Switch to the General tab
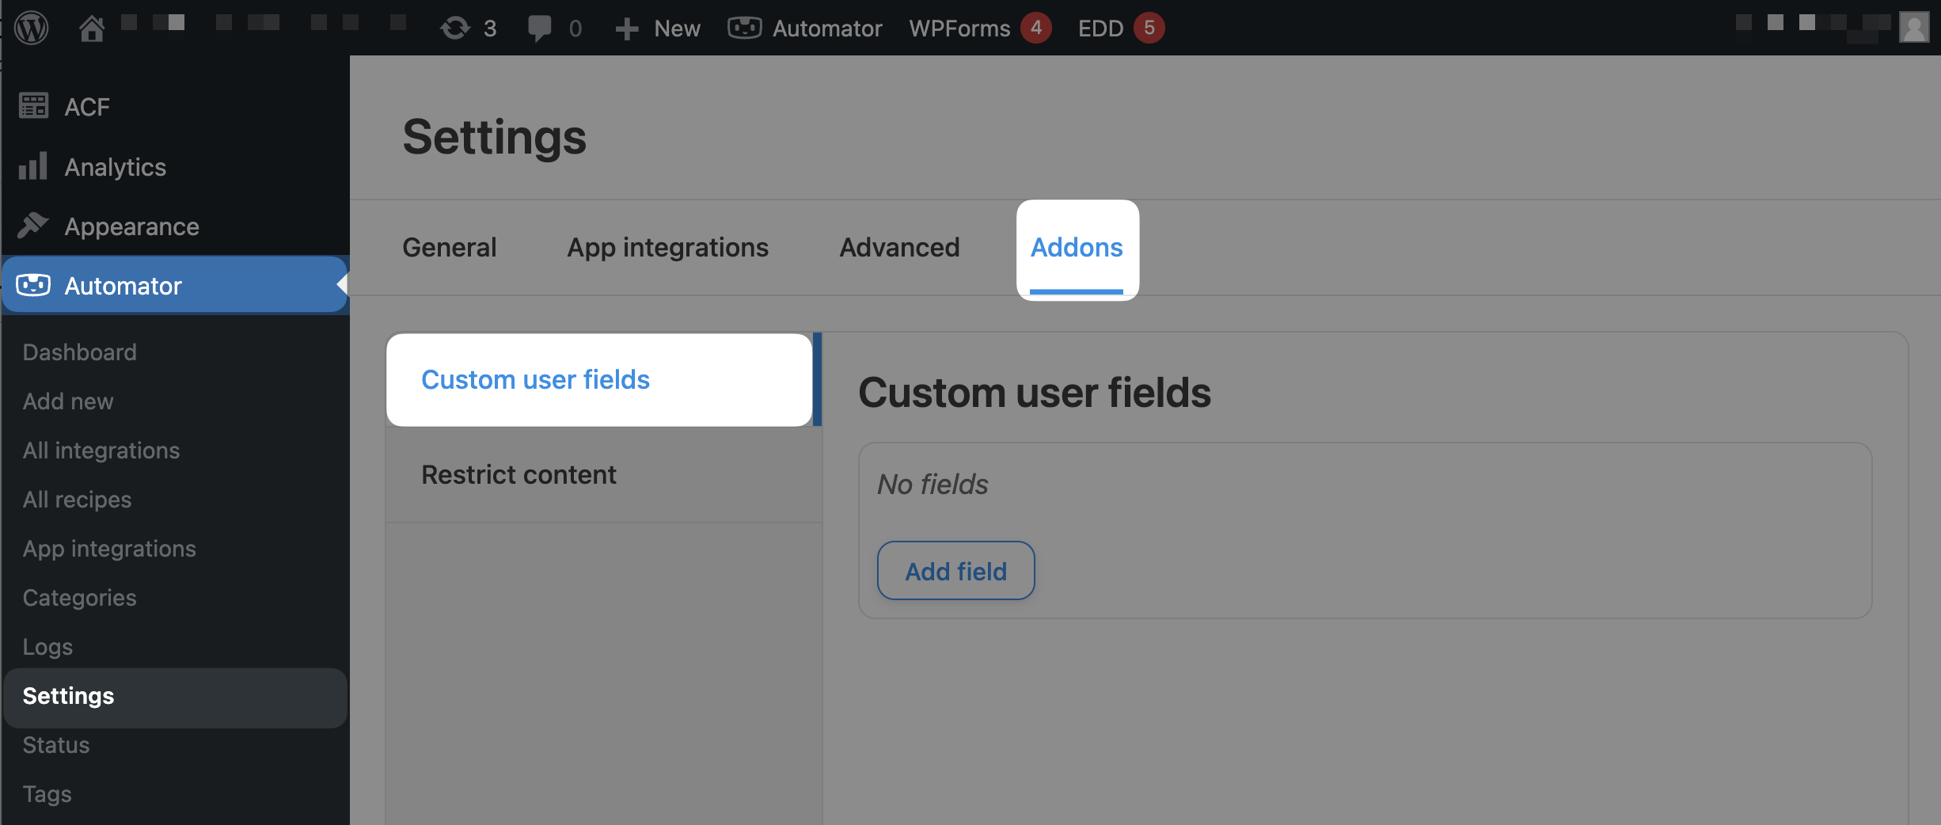The width and height of the screenshot is (1941, 825). 449,248
